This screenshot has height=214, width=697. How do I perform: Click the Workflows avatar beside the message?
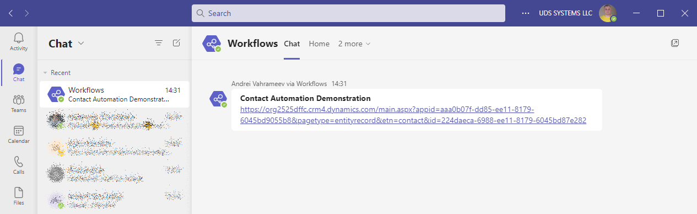coord(218,99)
